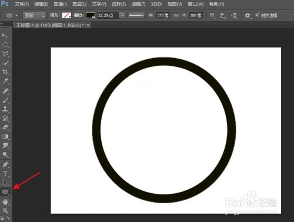The width and height of the screenshot is (294, 222).
Task: Open the stroke line type dropdown
Action: (136, 15)
